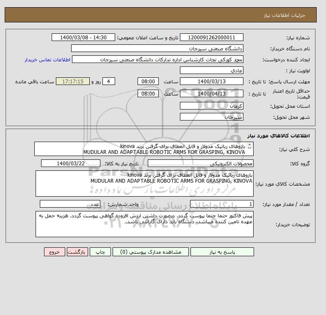Click the شرح کلی نیاز description box
The height and width of the screenshot is (315, 326).
[144, 149]
